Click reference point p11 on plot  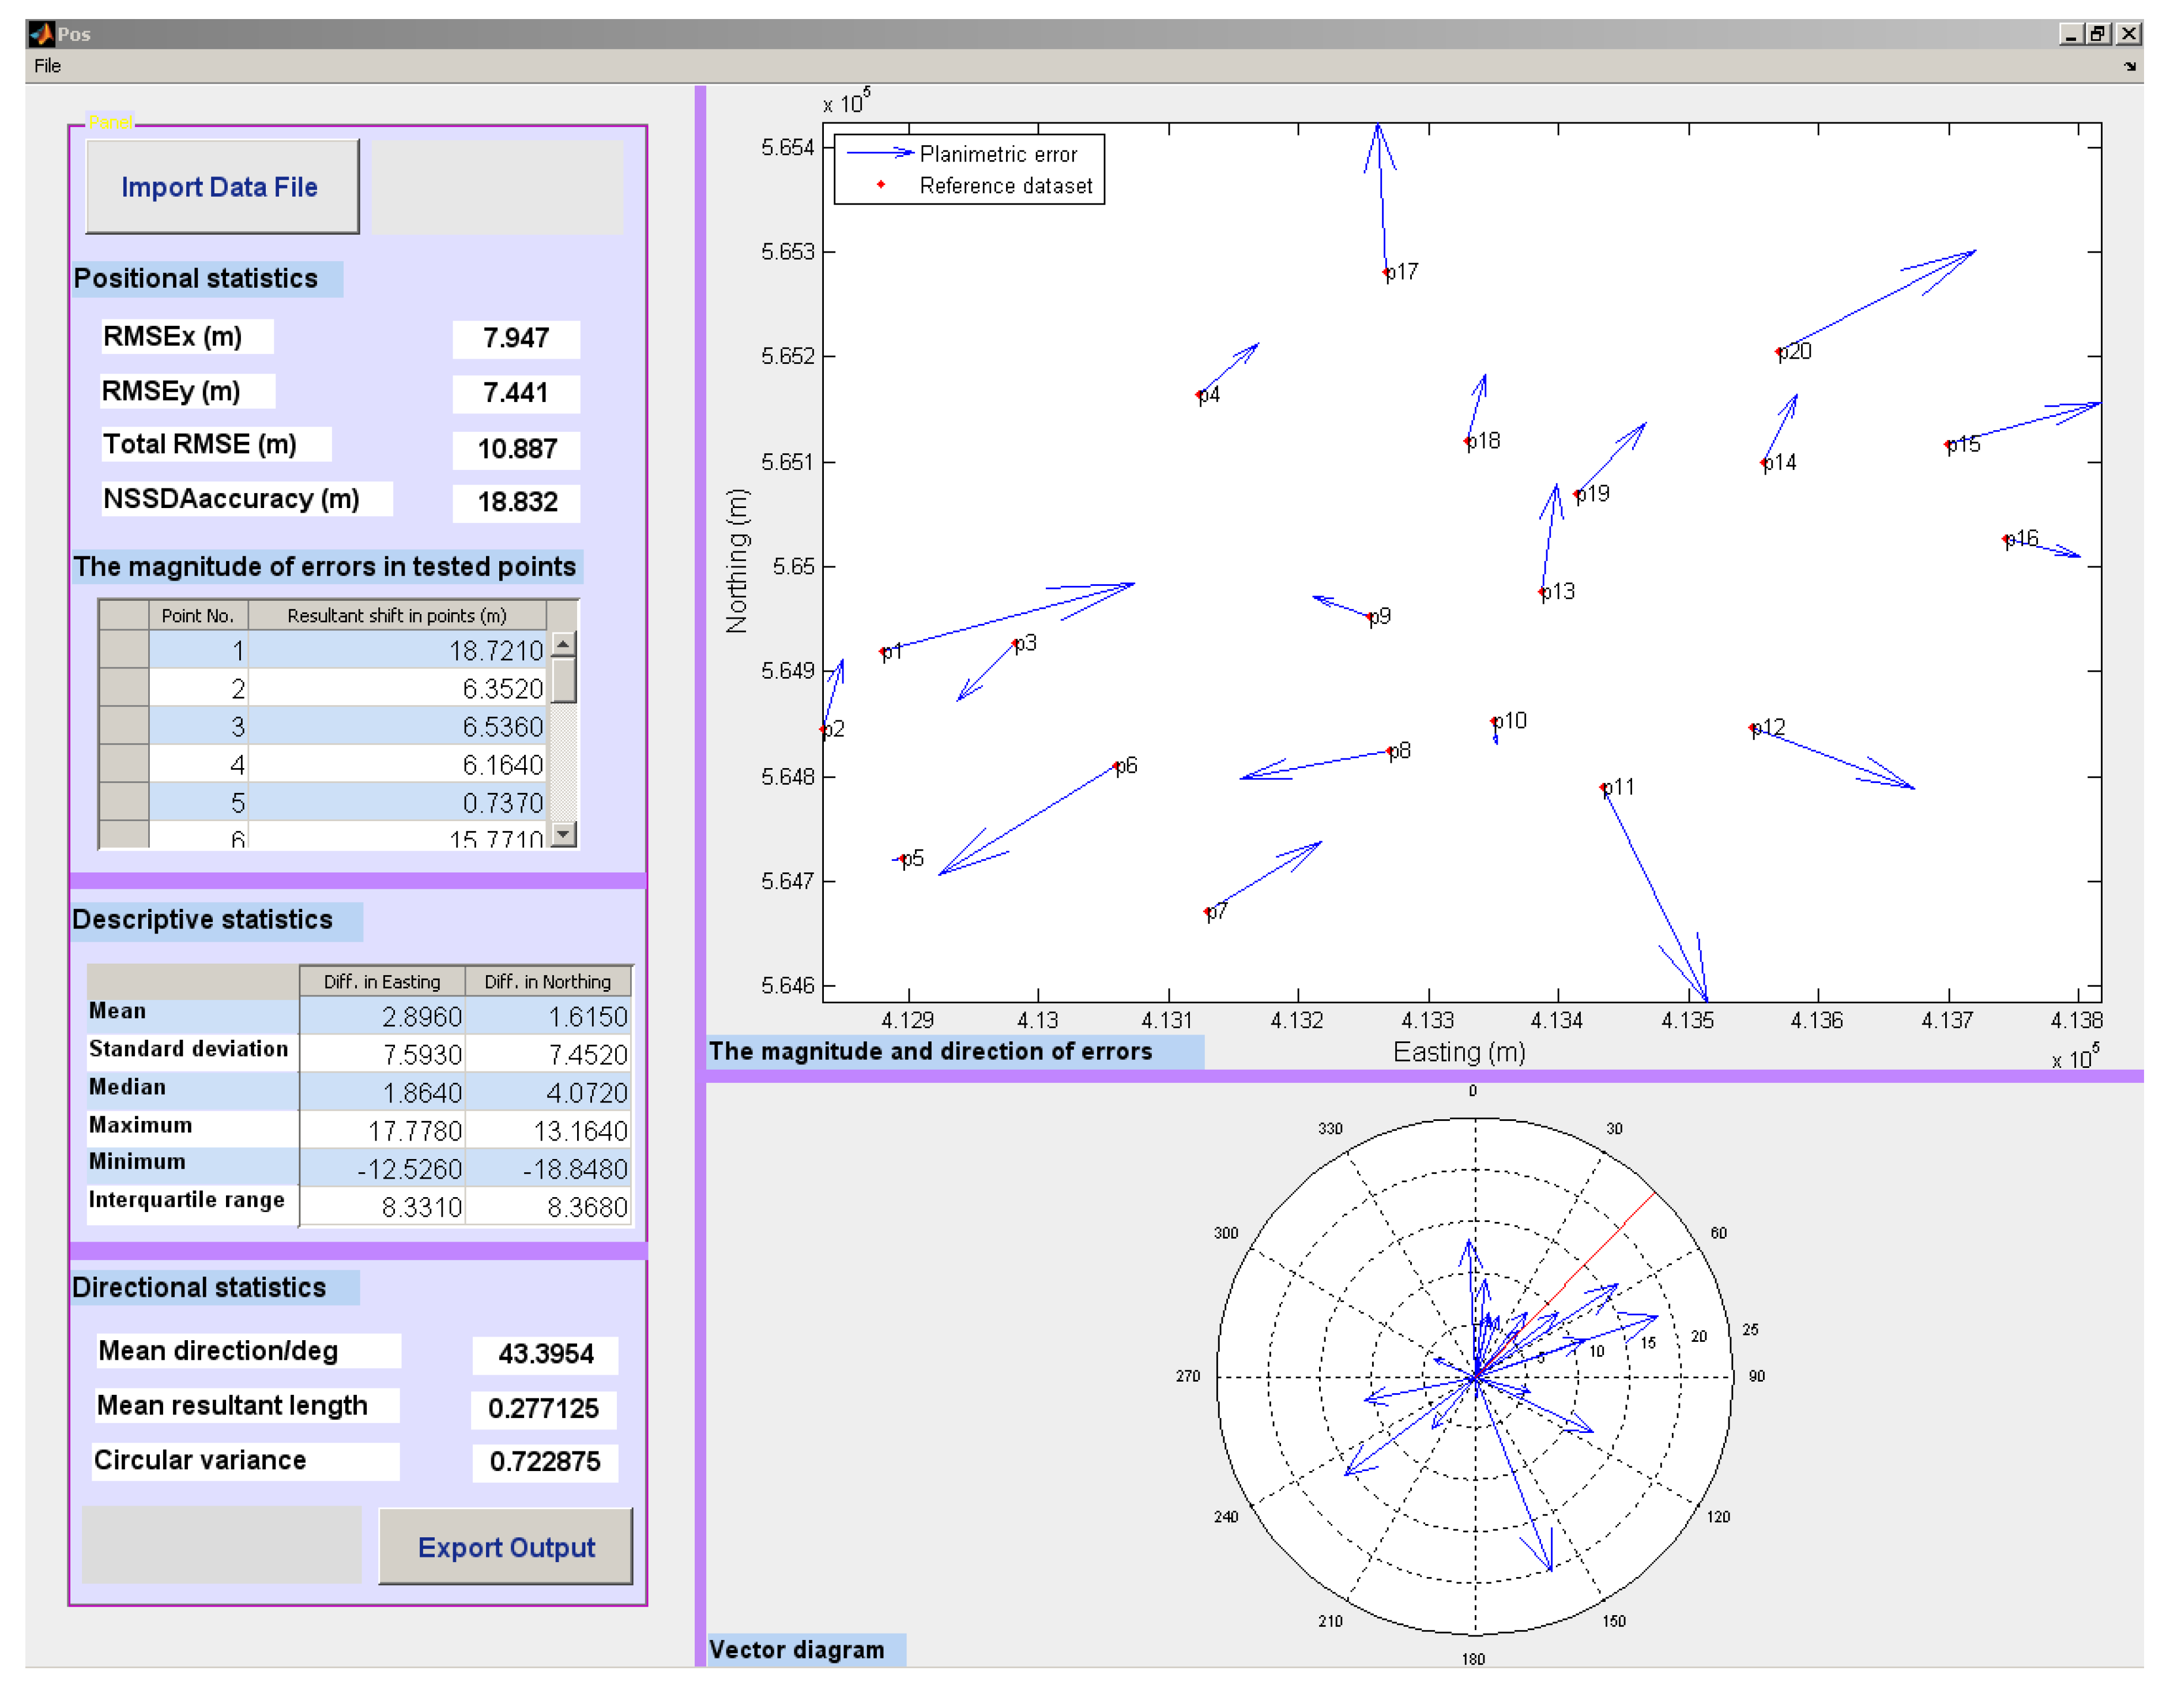click(x=1603, y=788)
